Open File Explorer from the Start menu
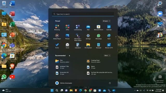166x93 pixels. 88,46
